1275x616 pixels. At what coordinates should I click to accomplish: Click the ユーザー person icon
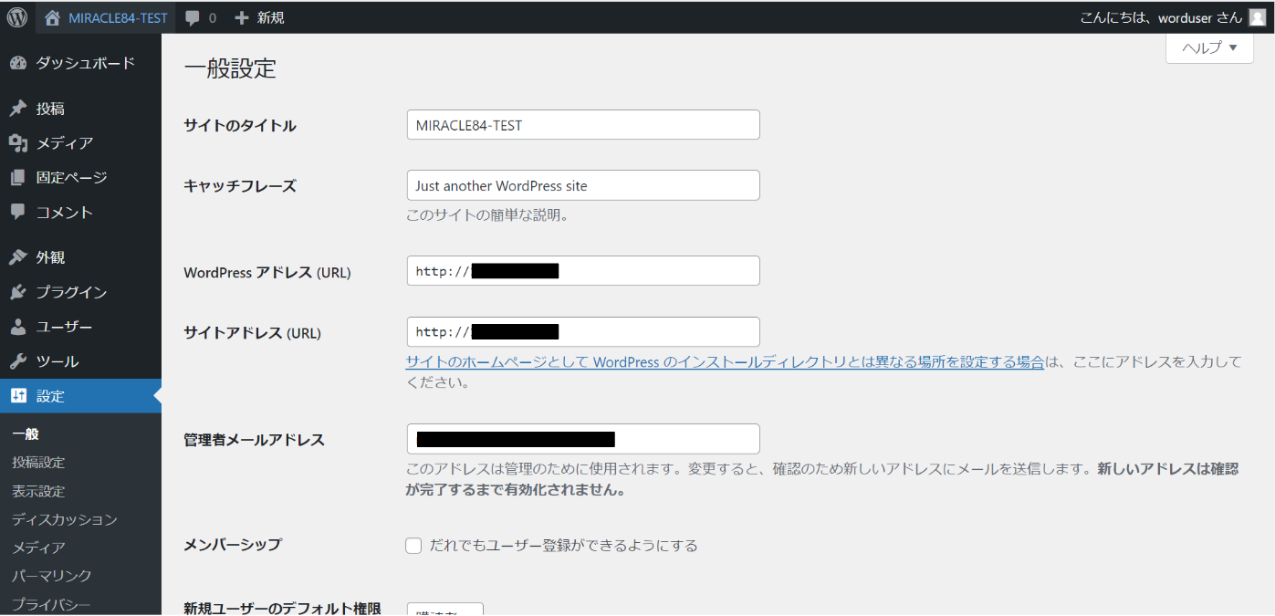[x=18, y=327]
